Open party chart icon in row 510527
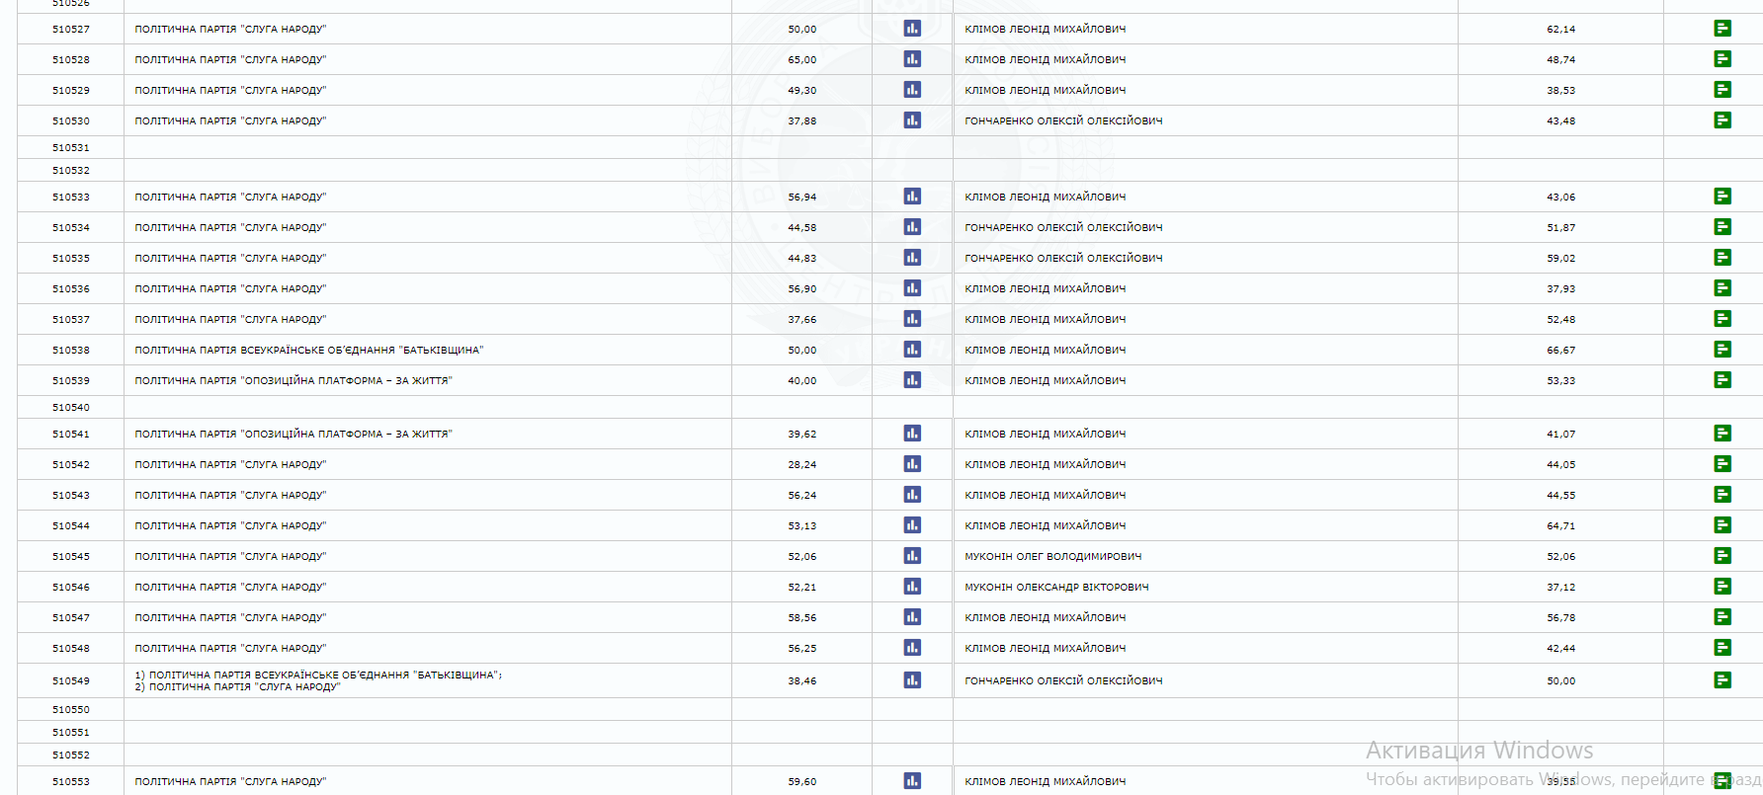The width and height of the screenshot is (1763, 795). pos(912,29)
